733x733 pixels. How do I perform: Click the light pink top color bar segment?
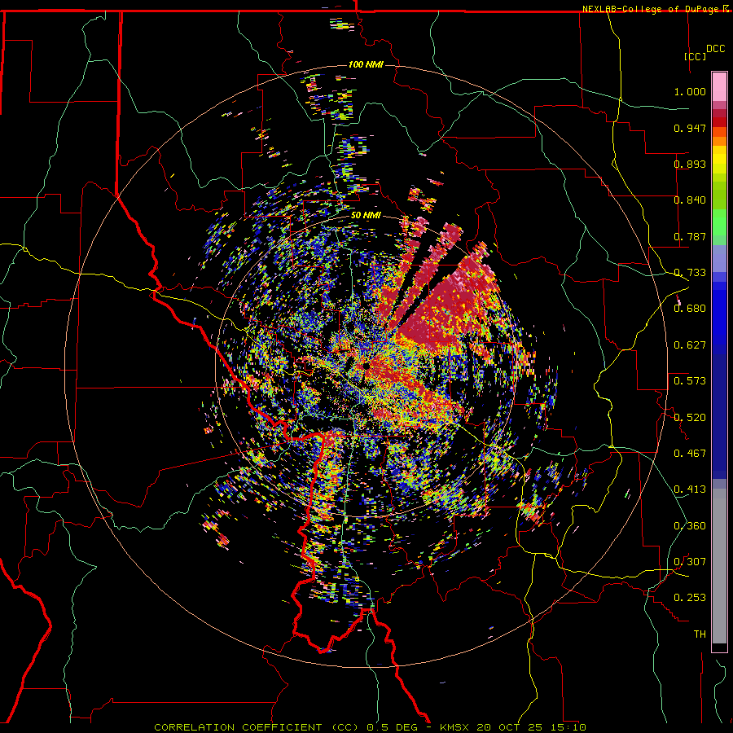[719, 87]
